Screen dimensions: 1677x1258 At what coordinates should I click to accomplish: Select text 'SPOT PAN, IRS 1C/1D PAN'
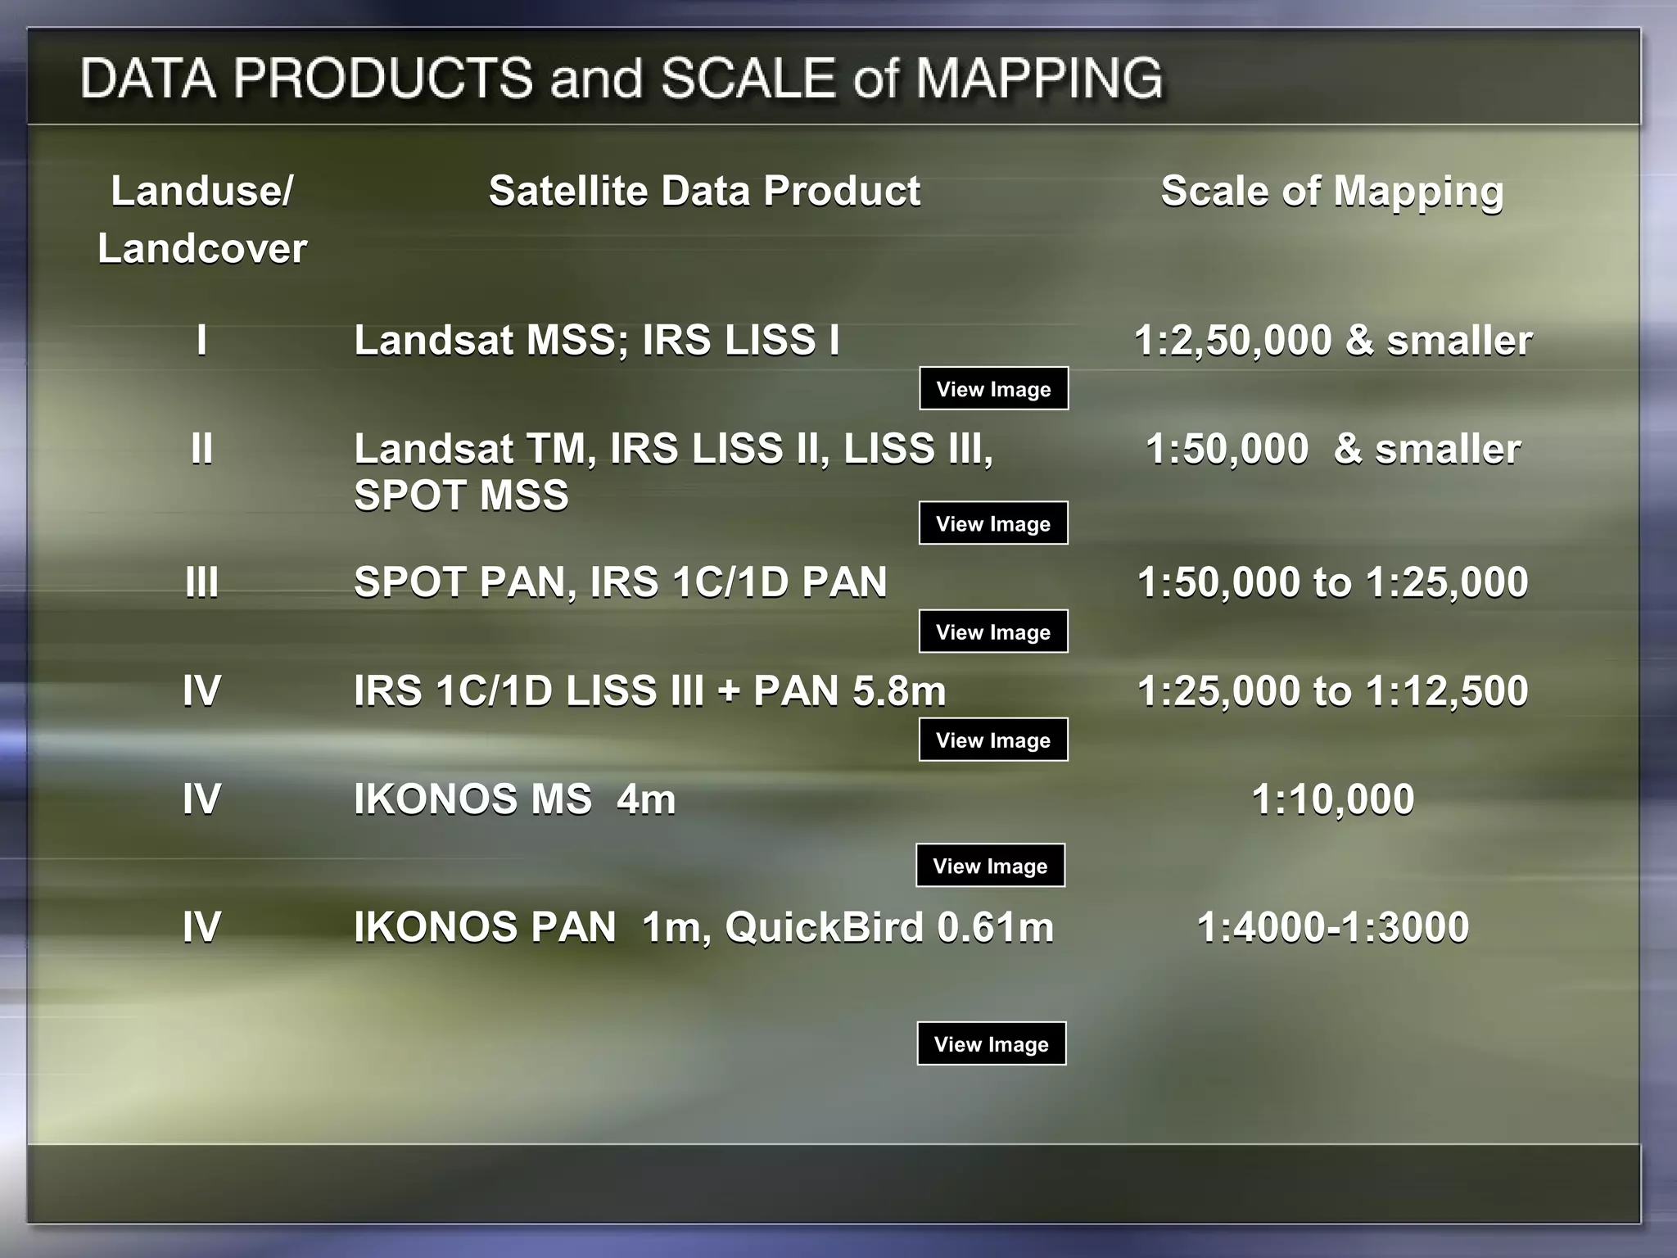coord(620,582)
